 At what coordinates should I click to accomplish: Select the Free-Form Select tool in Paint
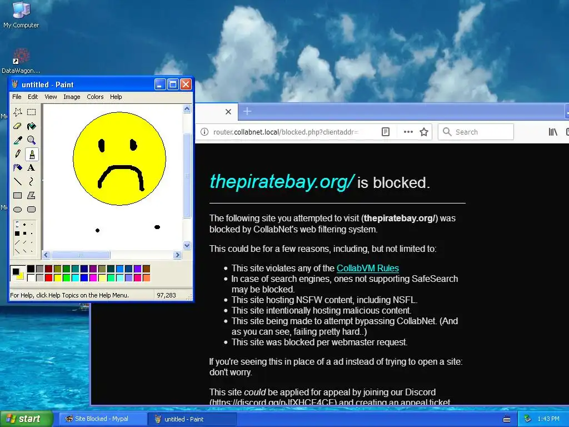[17, 112]
